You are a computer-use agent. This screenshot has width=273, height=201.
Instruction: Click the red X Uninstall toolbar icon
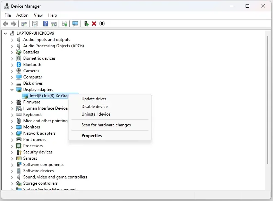tap(94, 24)
